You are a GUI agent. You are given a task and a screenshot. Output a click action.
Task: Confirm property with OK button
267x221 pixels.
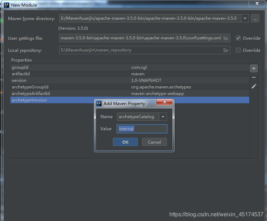point(125,142)
